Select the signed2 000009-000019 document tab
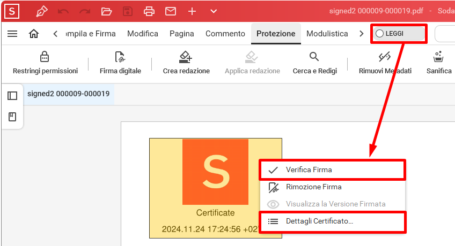The image size is (455, 246). (69, 94)
